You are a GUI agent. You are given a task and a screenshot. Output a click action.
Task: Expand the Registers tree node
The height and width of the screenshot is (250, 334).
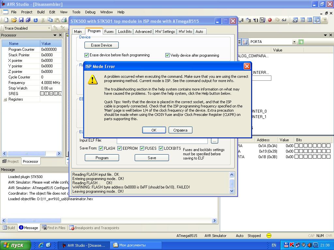5,100
